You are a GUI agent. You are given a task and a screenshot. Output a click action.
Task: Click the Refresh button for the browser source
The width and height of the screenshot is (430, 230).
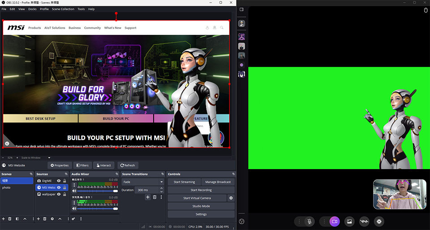click(x=128, y=166)
